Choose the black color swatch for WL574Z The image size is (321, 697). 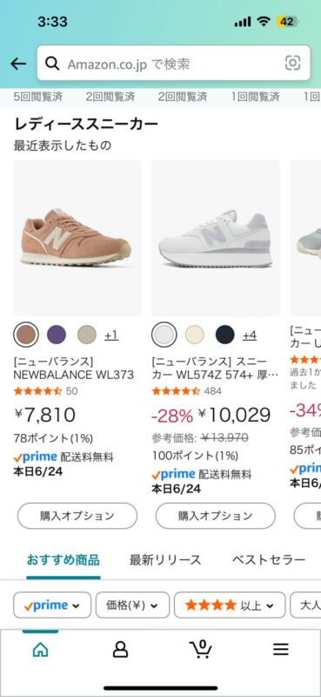(224, 335)
